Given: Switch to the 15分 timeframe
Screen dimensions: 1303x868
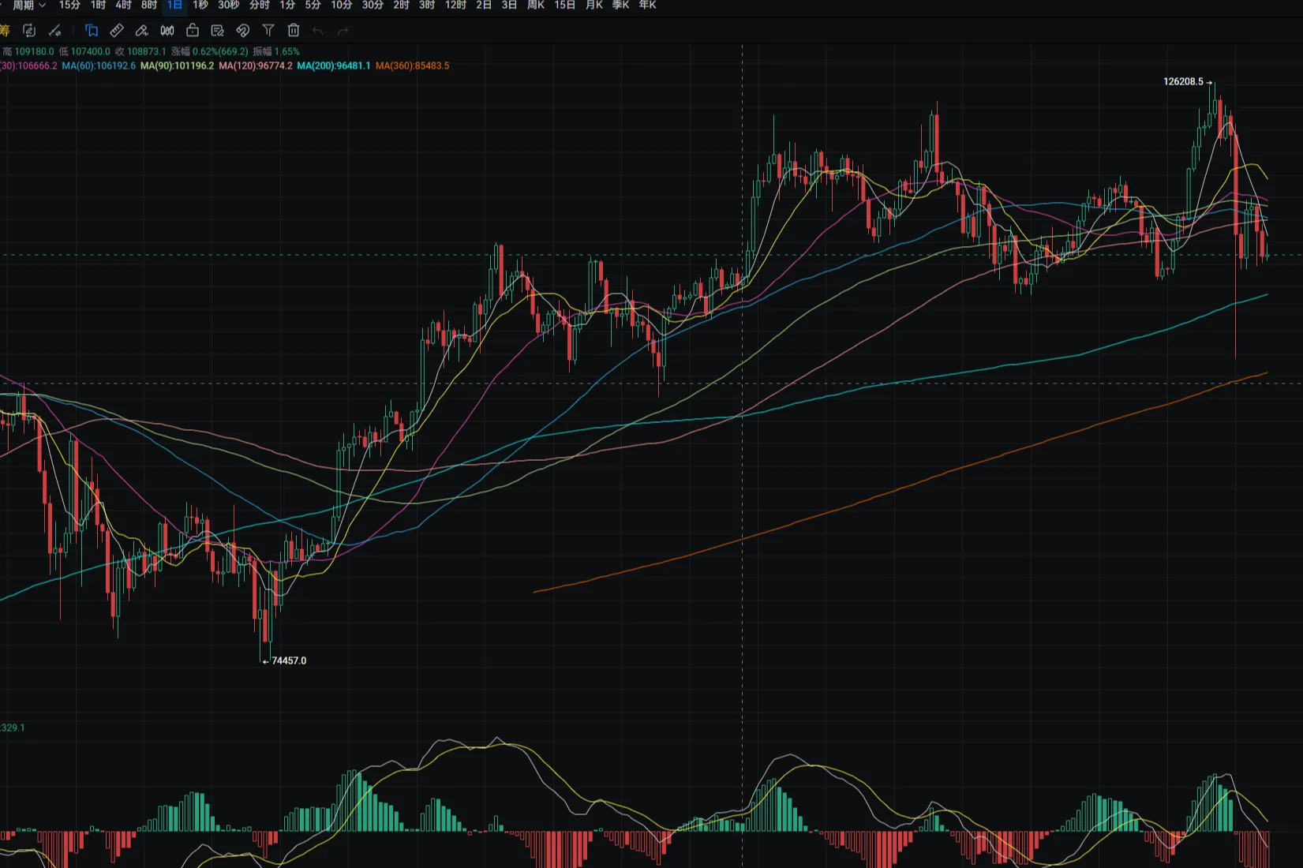Looking at the screenshot, I should click(x=69, y=6).
